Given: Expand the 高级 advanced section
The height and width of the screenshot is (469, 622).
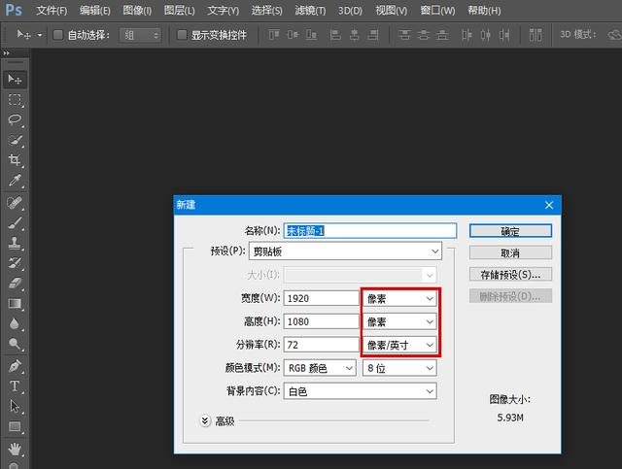Looking at the screenshot, I should tap(205, 420).
